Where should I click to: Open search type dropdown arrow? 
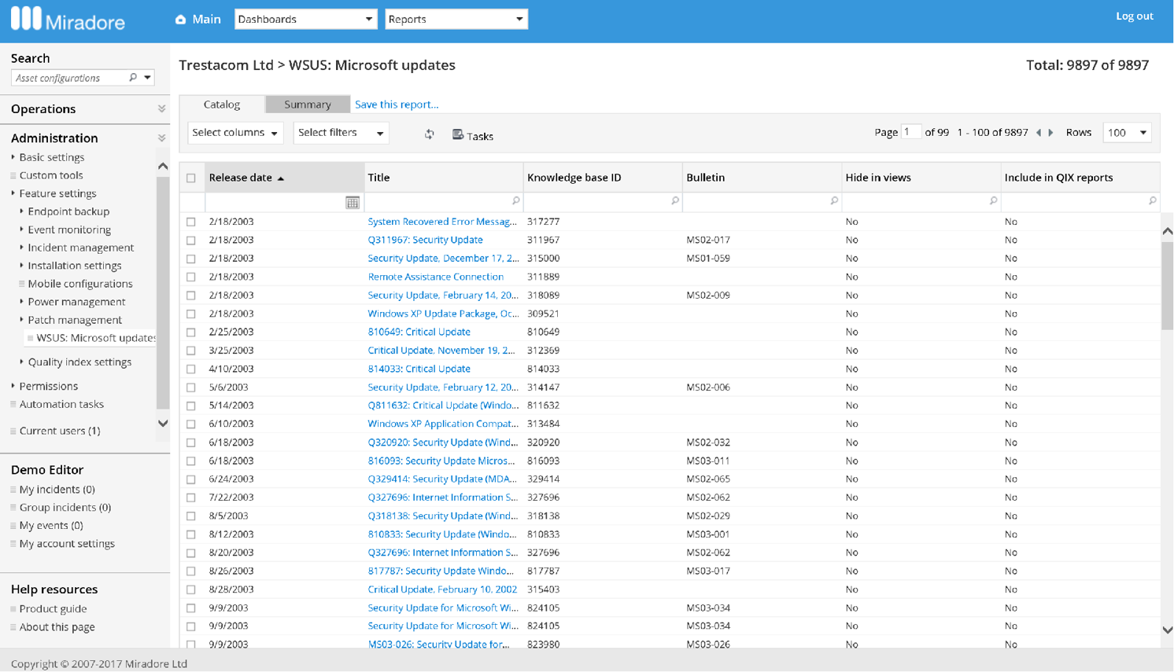pyautogui.click(x=147, y=77)
